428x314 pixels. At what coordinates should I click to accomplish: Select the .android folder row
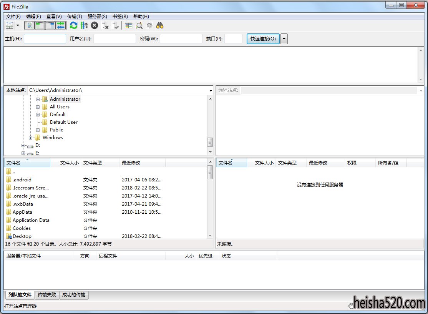click(106, 179)
